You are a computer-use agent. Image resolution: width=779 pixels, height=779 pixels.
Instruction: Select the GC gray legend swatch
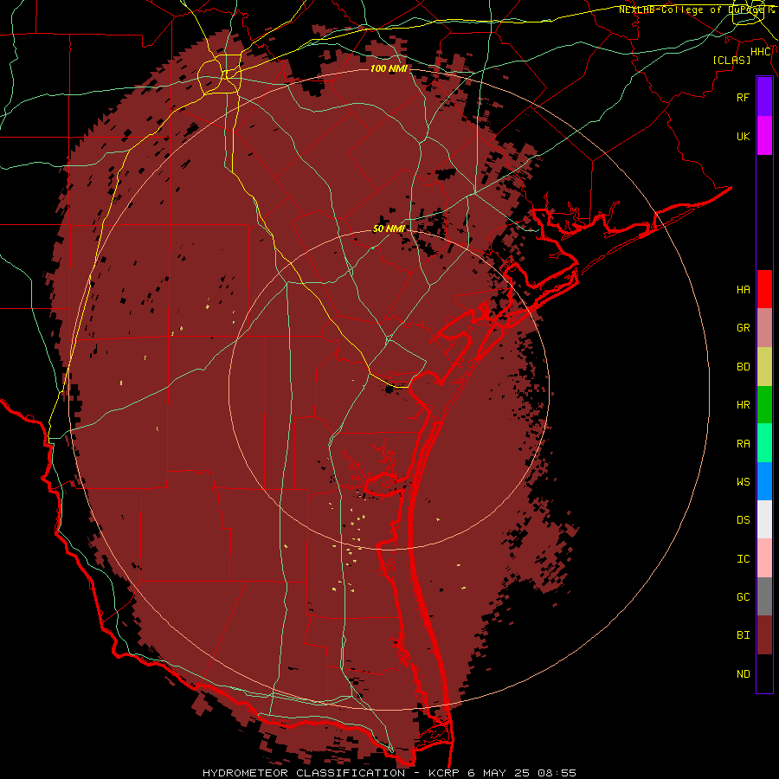(x=764, y=596)
